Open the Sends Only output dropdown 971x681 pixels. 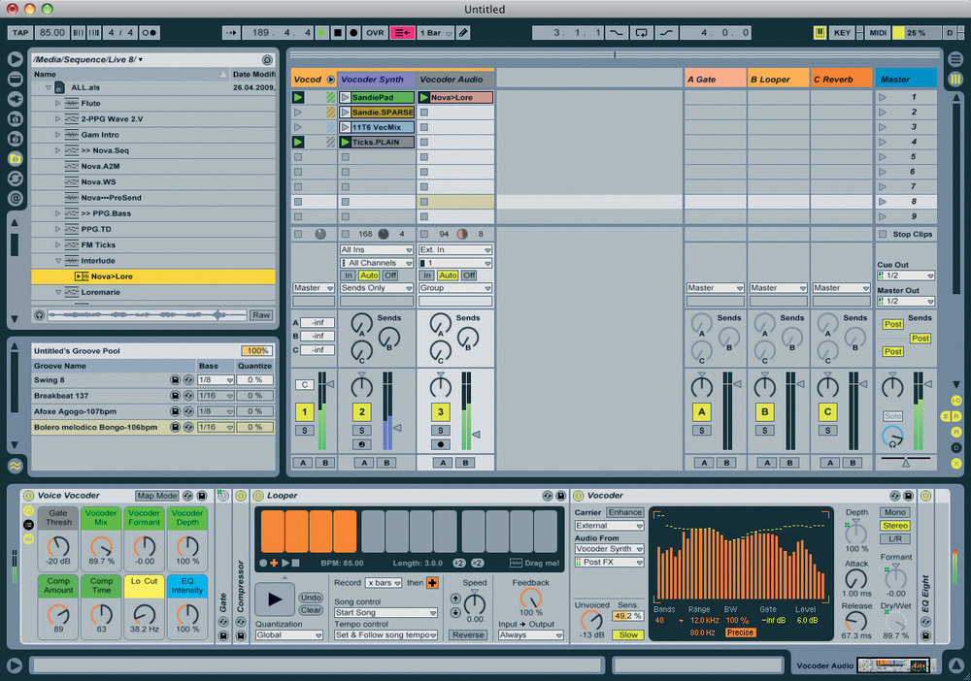(x=376, y=288)
